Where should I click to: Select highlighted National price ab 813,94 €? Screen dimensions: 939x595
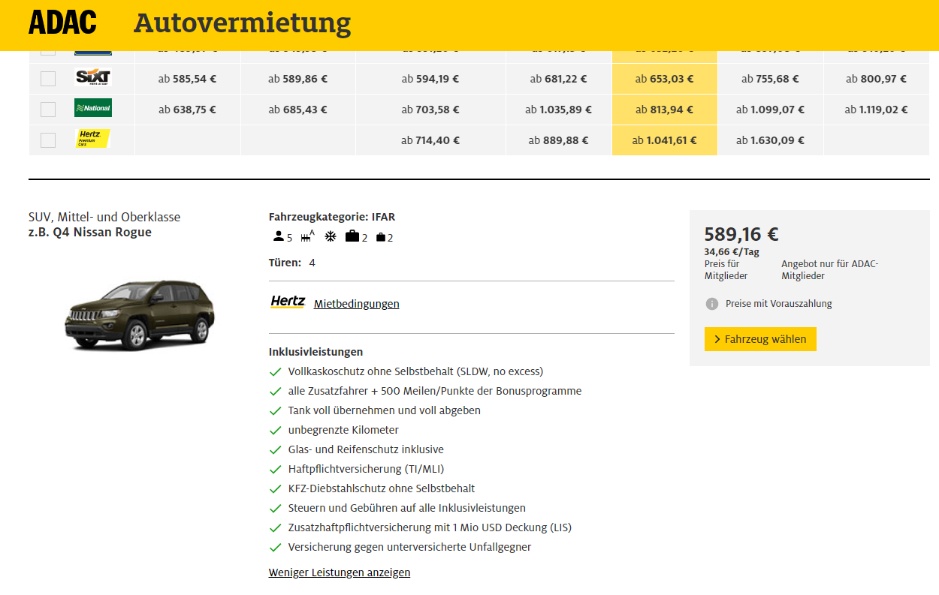pyautogui.click(x=664, y=110)
